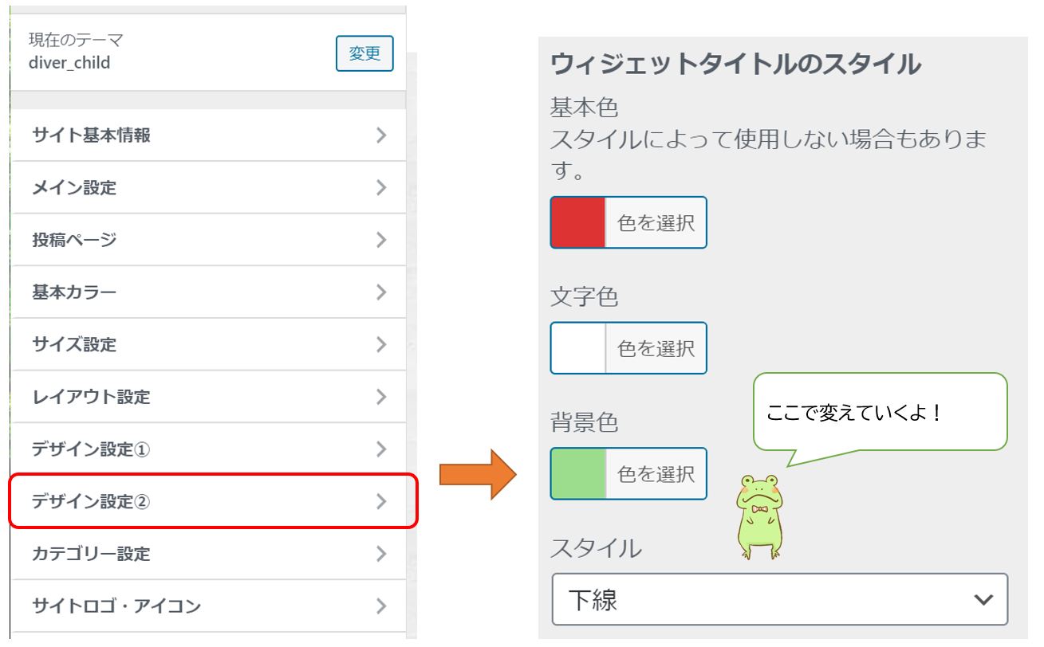The width and height of the screenshot is (1044, 647).
Task: Click the chevron beside デザイン設定②
Action: pos(381,501)
